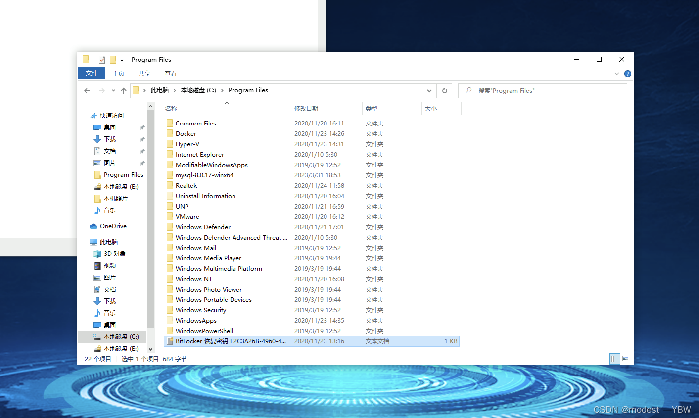Open the address bar history dropdown

429,90
